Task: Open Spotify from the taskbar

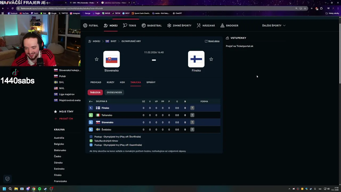Action: pyautogui.click(x=39, y=189)
